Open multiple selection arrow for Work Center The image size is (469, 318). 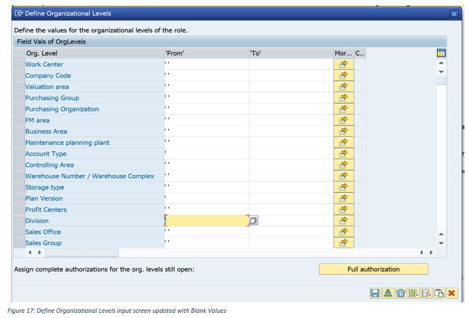(x=344, y=64)
